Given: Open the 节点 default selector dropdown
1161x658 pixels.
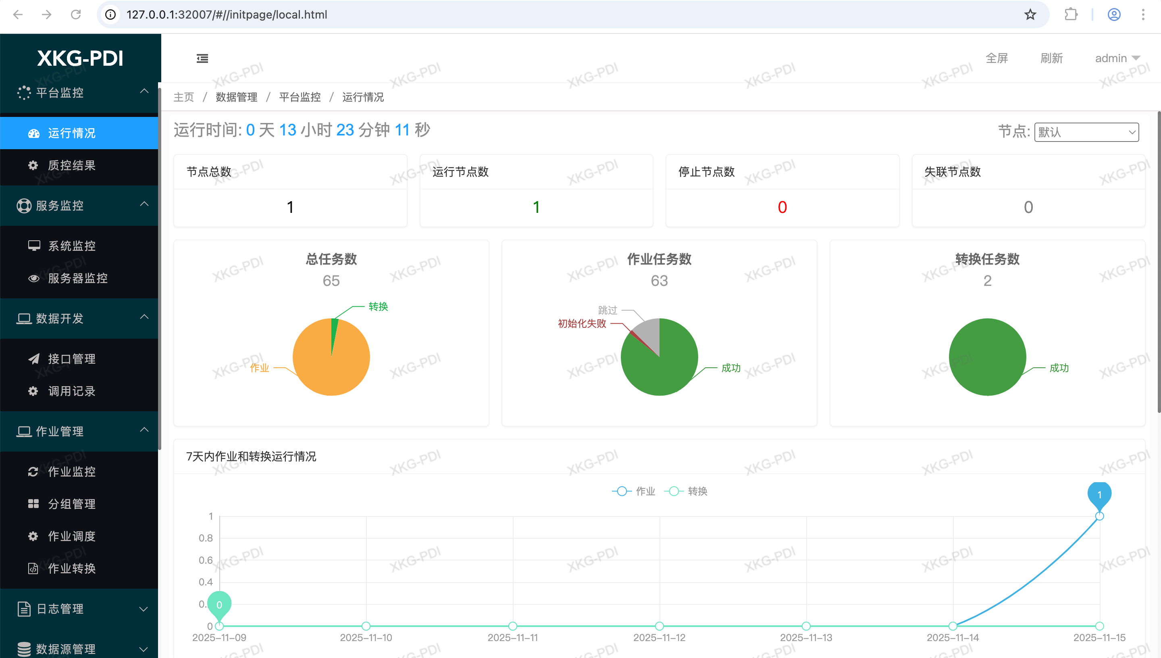Looking at the screenshot, I should (1086, 132).
